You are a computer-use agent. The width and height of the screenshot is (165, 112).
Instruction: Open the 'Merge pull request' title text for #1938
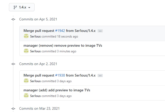click(x=39, y=75)
